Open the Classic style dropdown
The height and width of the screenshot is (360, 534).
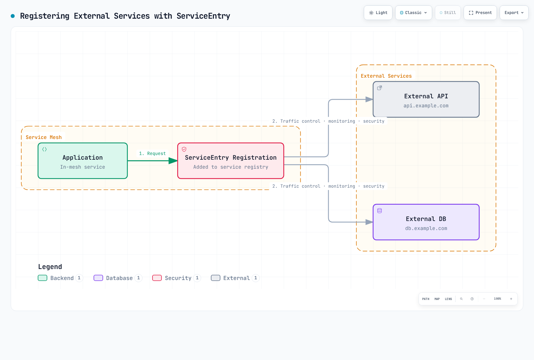[x=414, y=13]
